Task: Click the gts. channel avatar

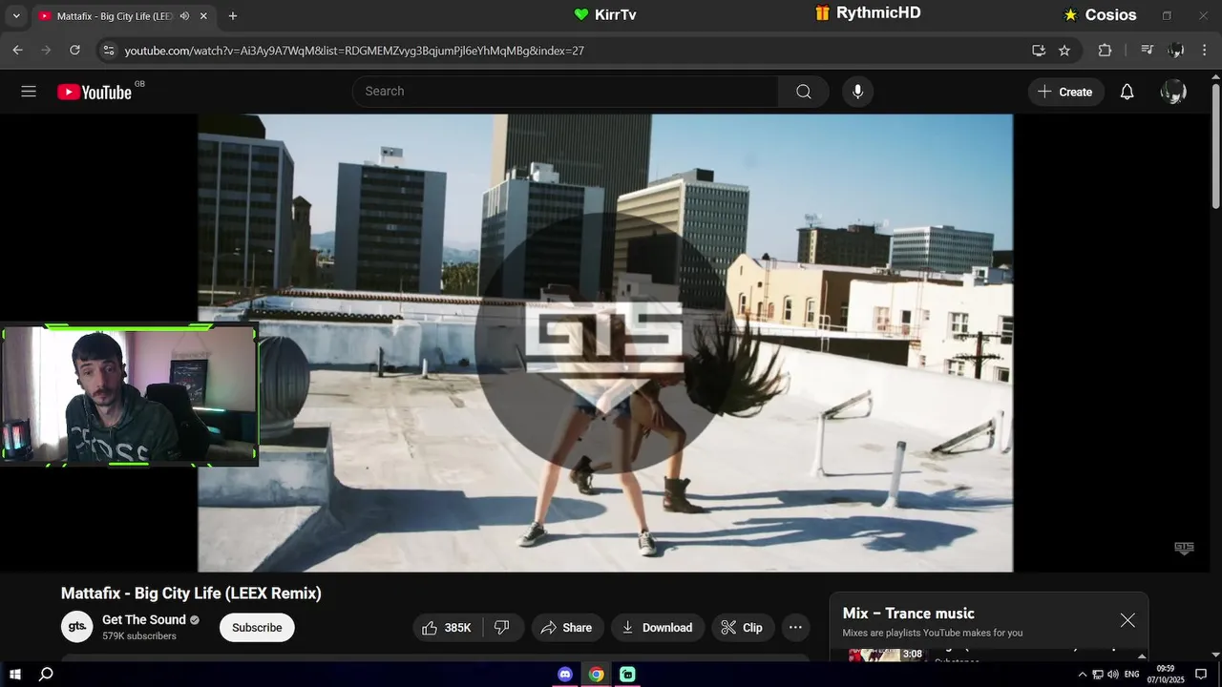Action: click(x=77, y=627)
